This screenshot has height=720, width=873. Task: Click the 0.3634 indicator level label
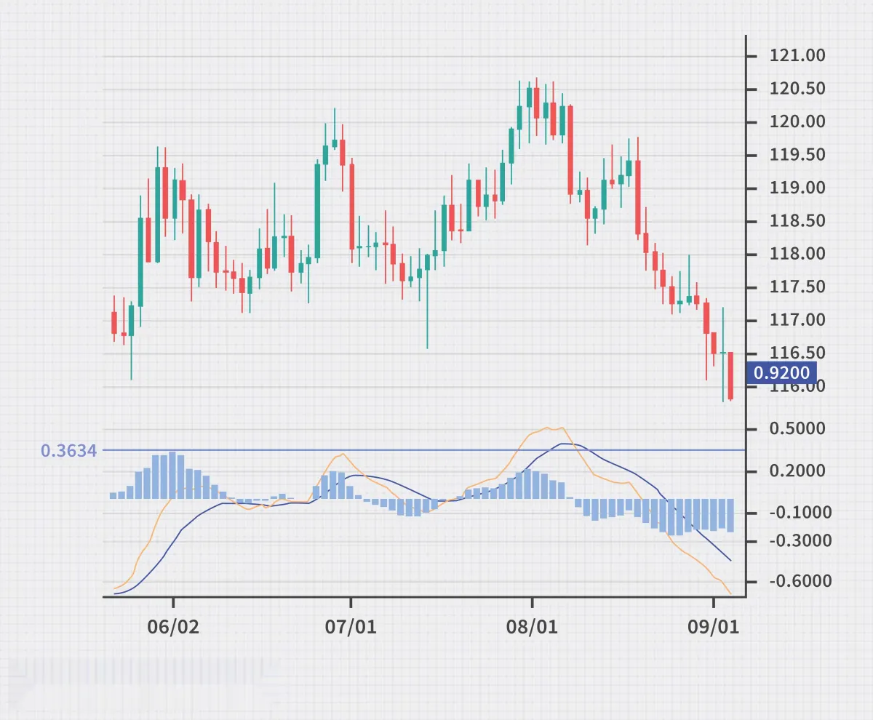click(69, 451)
